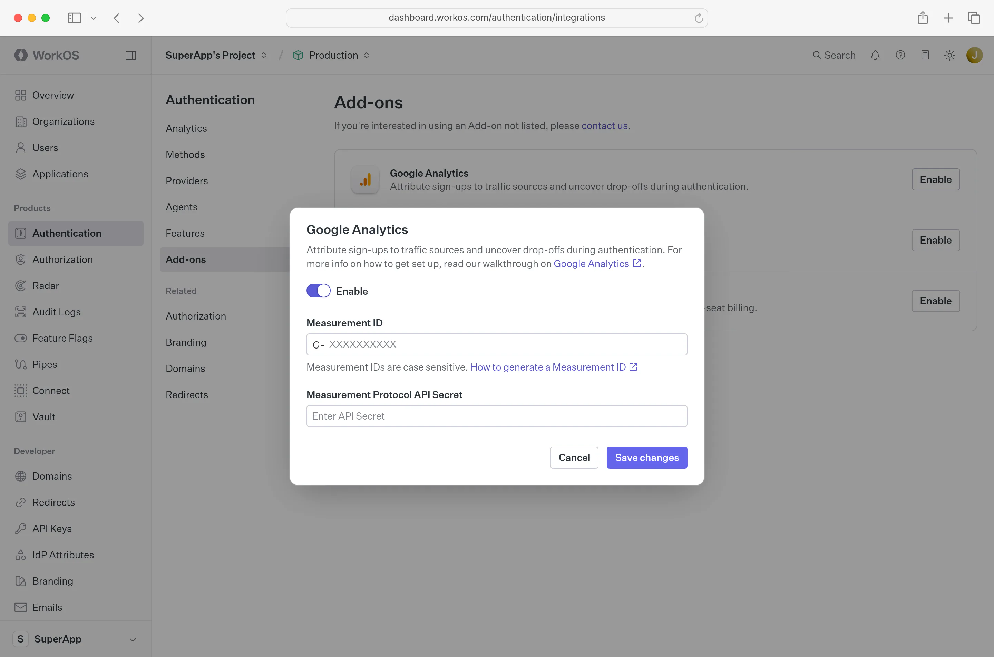Screen dimensions: 994x657
Task: Open Related Domains link
Action: pos(185,369)
